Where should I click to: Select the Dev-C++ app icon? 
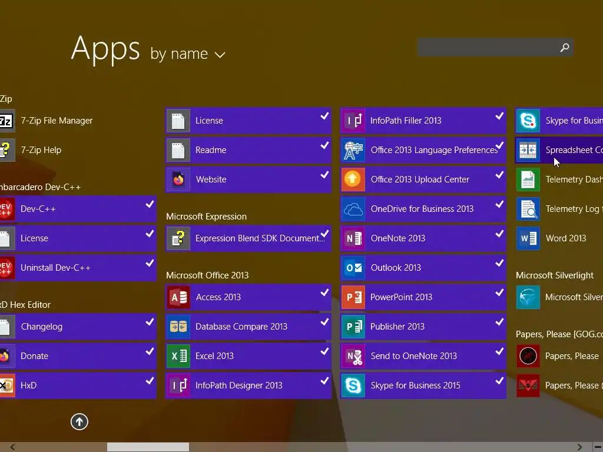pos(7,209)
